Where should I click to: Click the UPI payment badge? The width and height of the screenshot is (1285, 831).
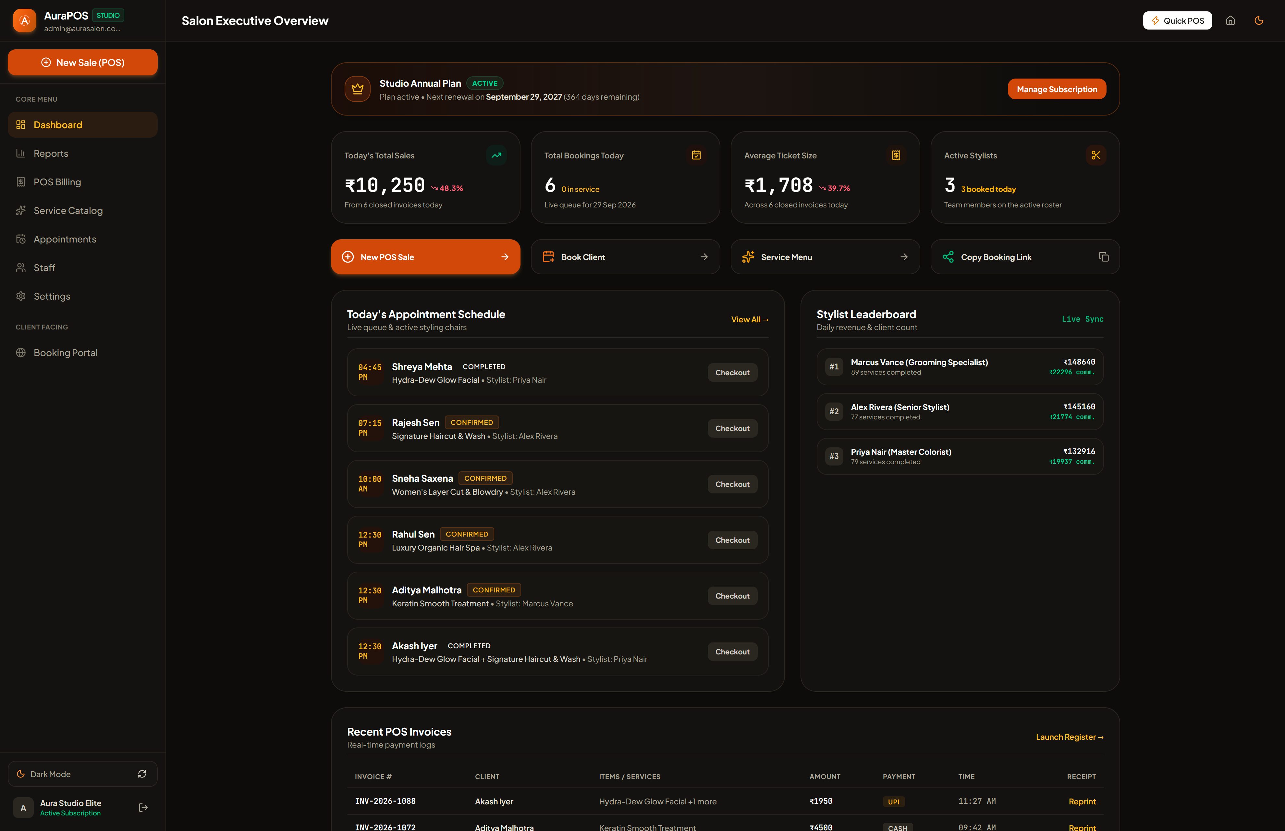coord(893,802)
